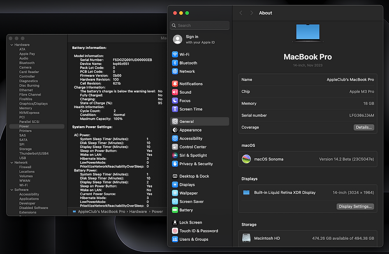
Task: Click the 18 GB memory value
Action: pyautogui.click(x=369, y=104)
